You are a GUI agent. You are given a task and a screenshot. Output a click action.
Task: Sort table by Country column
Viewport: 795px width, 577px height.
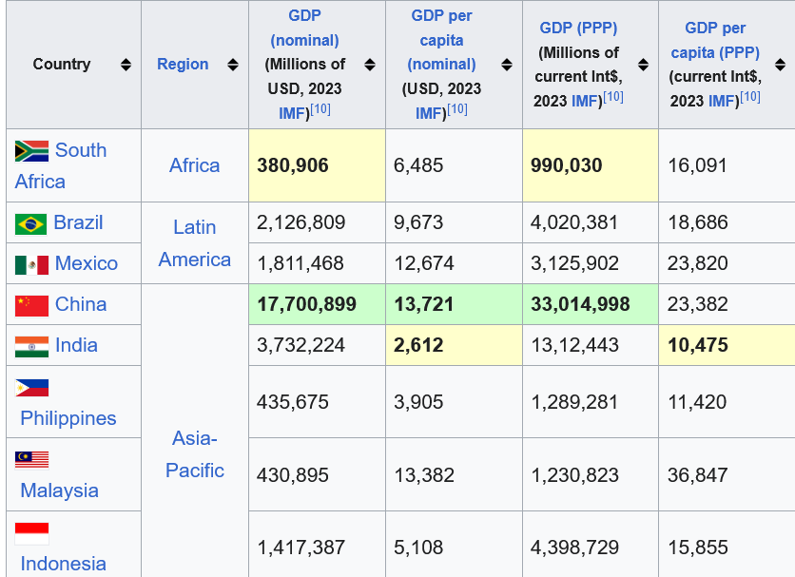pos(126,65)
